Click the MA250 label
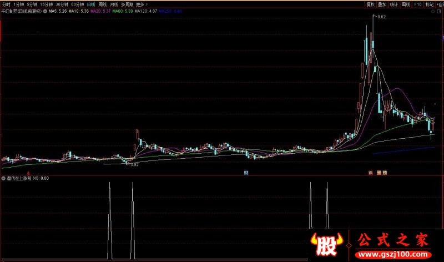This screenshot has width=444, height=262. pos(170,11)
